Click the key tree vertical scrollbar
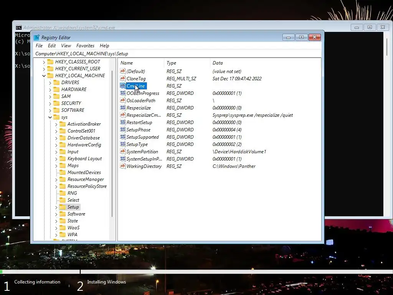Viewport: 393px width, 295px height. [x=112, y=143]
